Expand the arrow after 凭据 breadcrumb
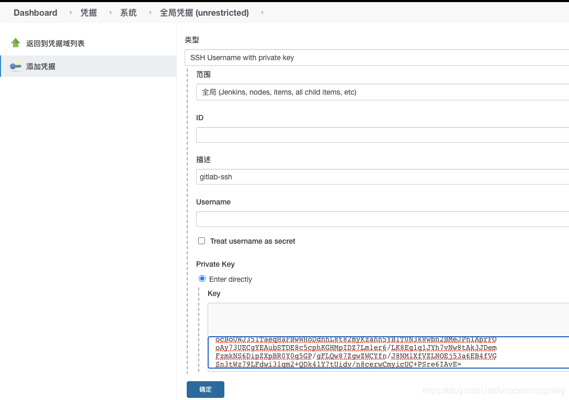 point(110,13)
